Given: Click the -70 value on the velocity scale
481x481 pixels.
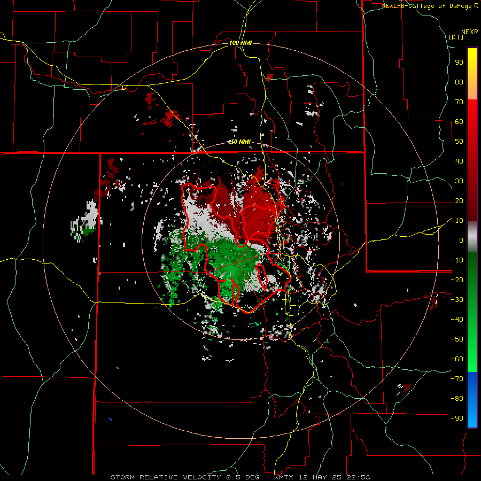Looking at the screenshot, I should click(457, 378).
